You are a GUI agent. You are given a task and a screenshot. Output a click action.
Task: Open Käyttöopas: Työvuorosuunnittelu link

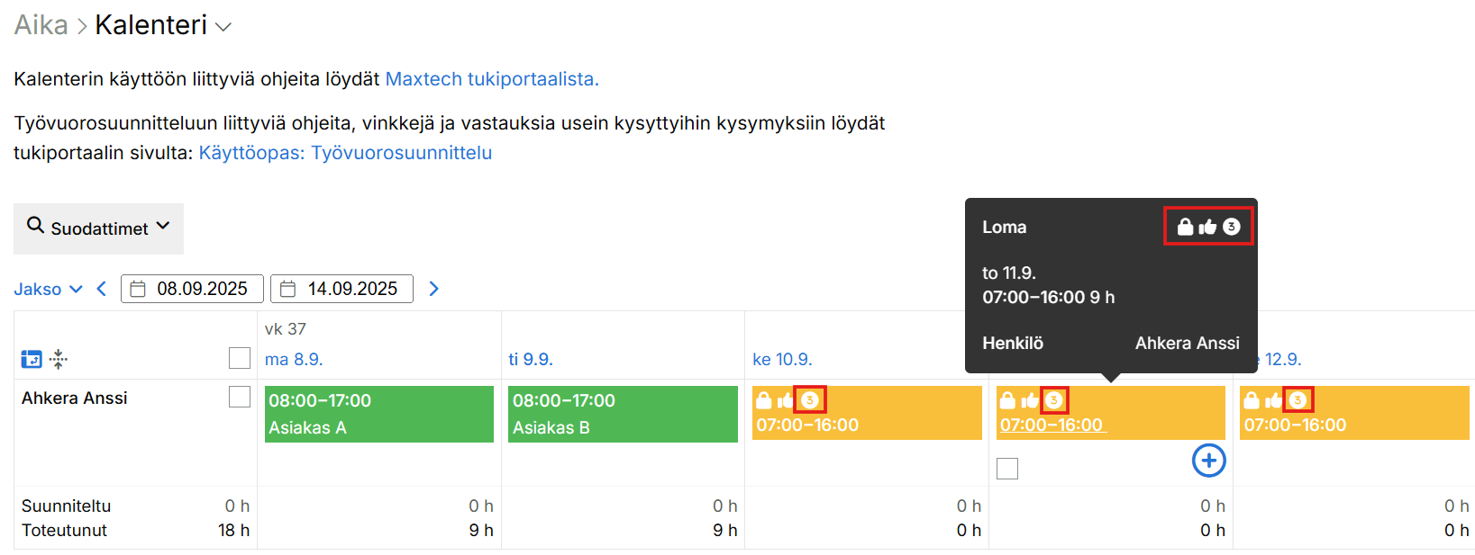[345, 153]
